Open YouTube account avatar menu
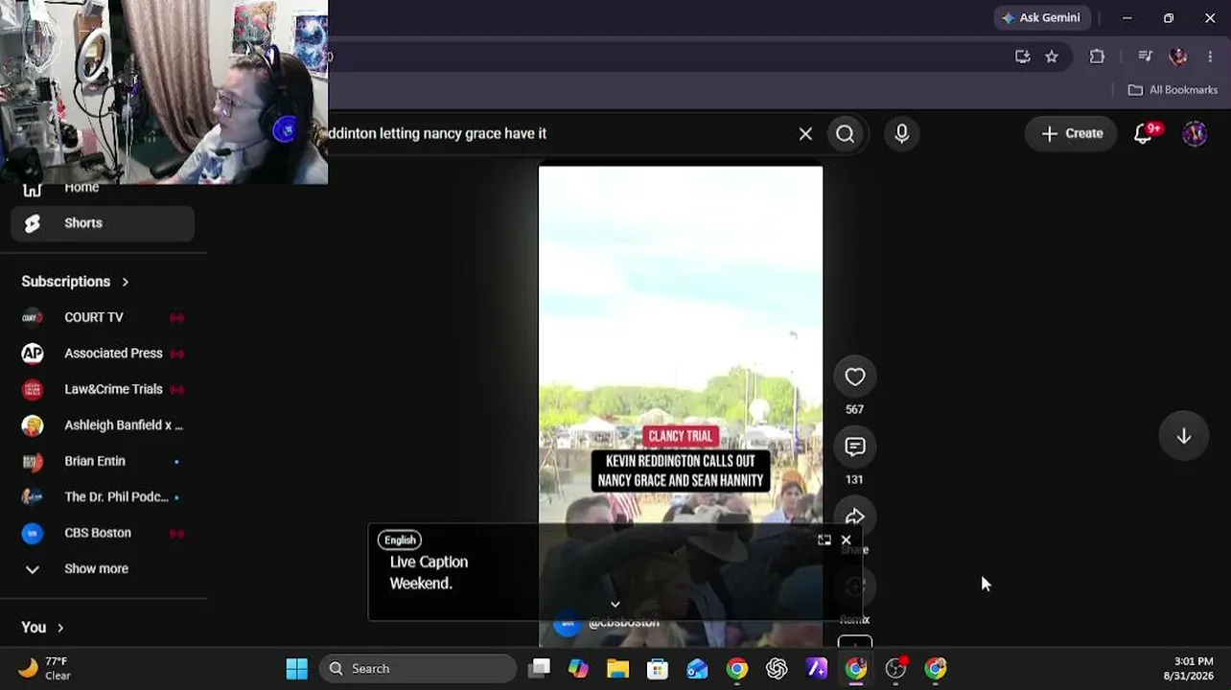 point(1195,134)
